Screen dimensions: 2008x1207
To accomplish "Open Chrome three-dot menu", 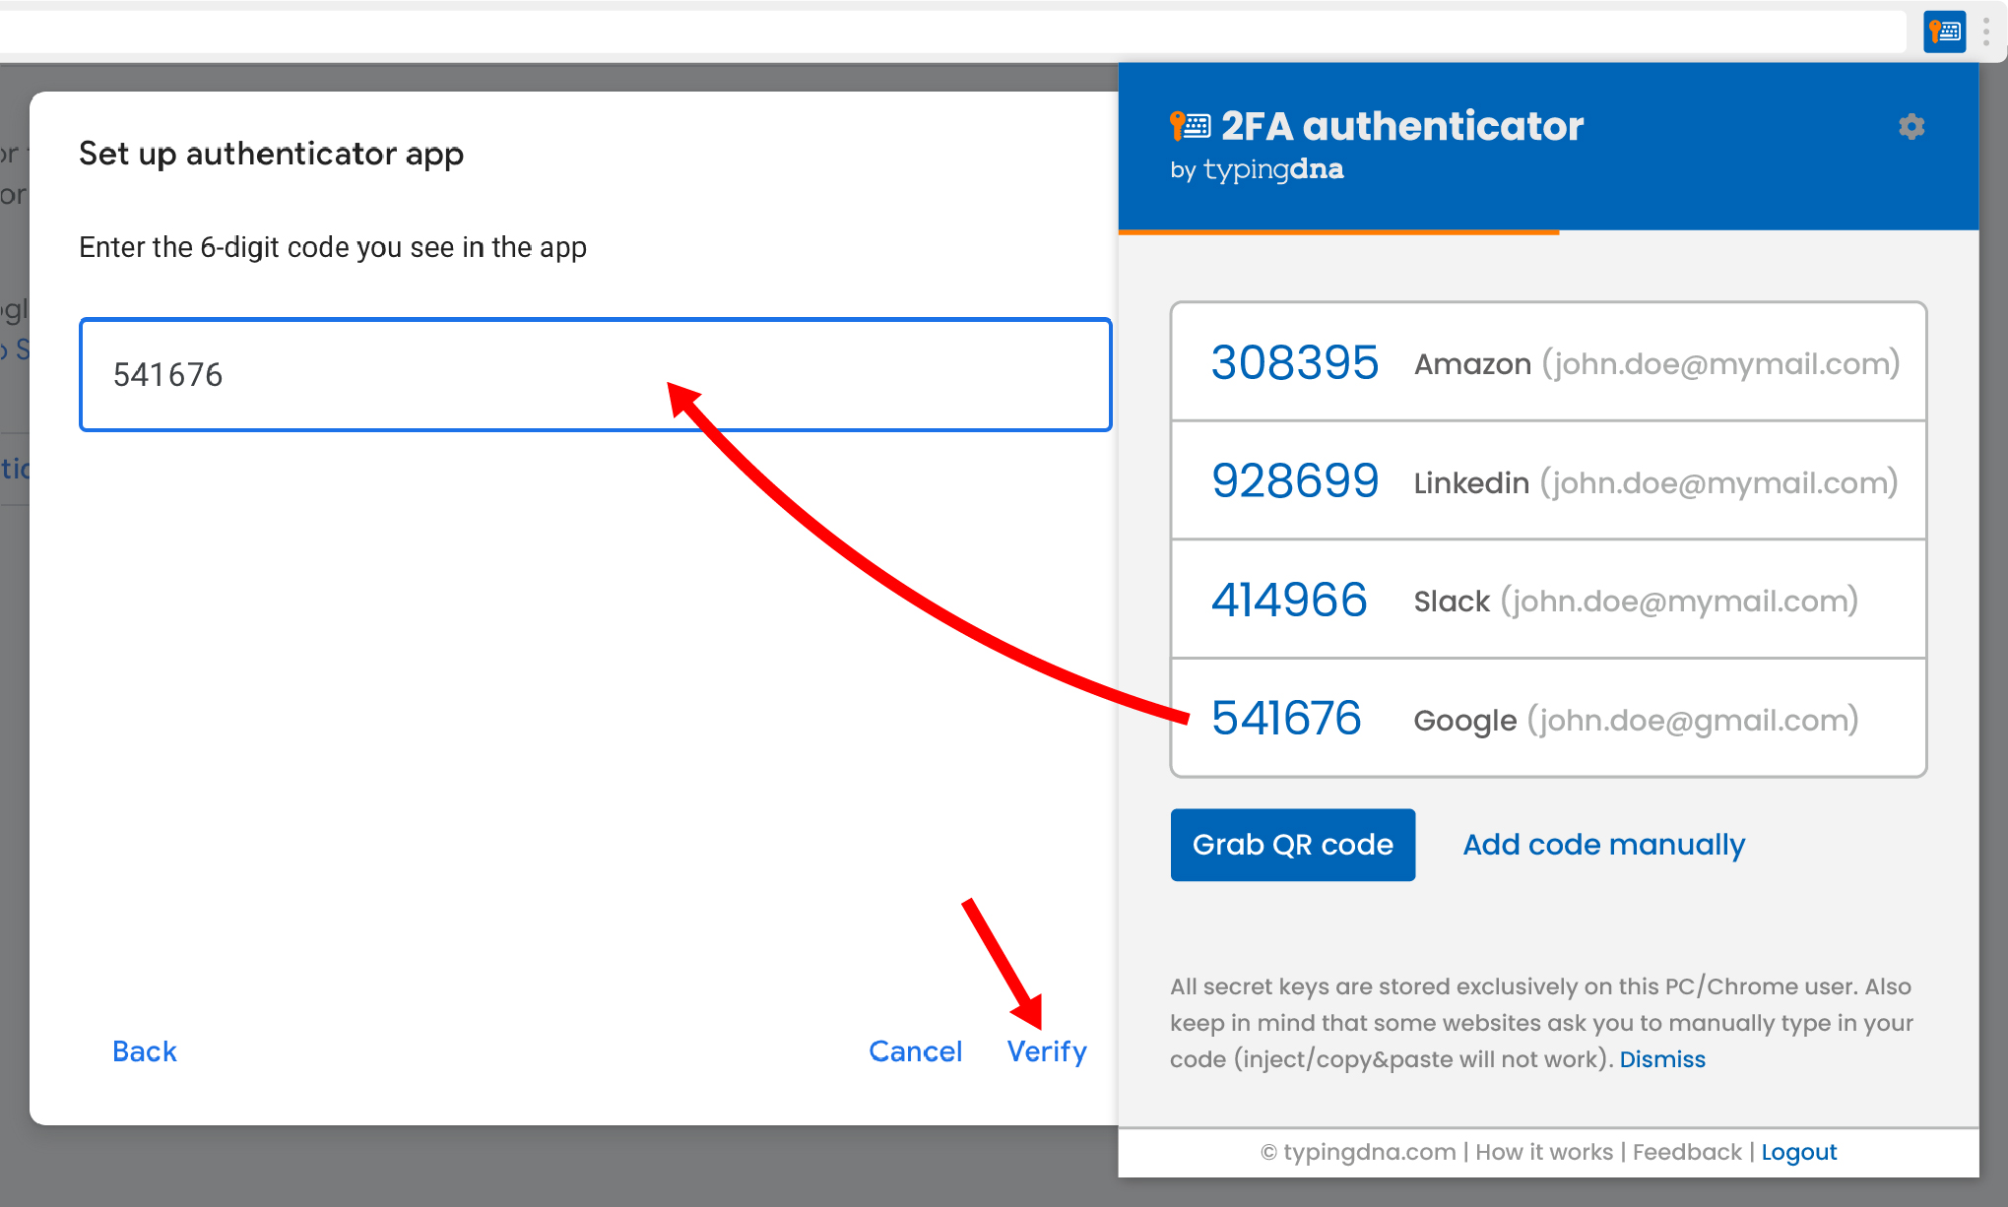I will pyautogui.click(x=1986, y=32).
